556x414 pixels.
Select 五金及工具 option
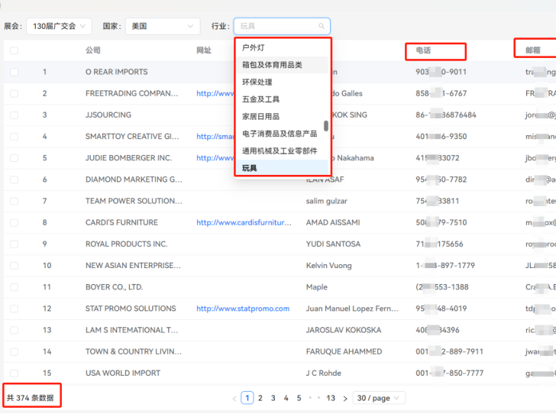pyautogui.click(x=282, y=99)
